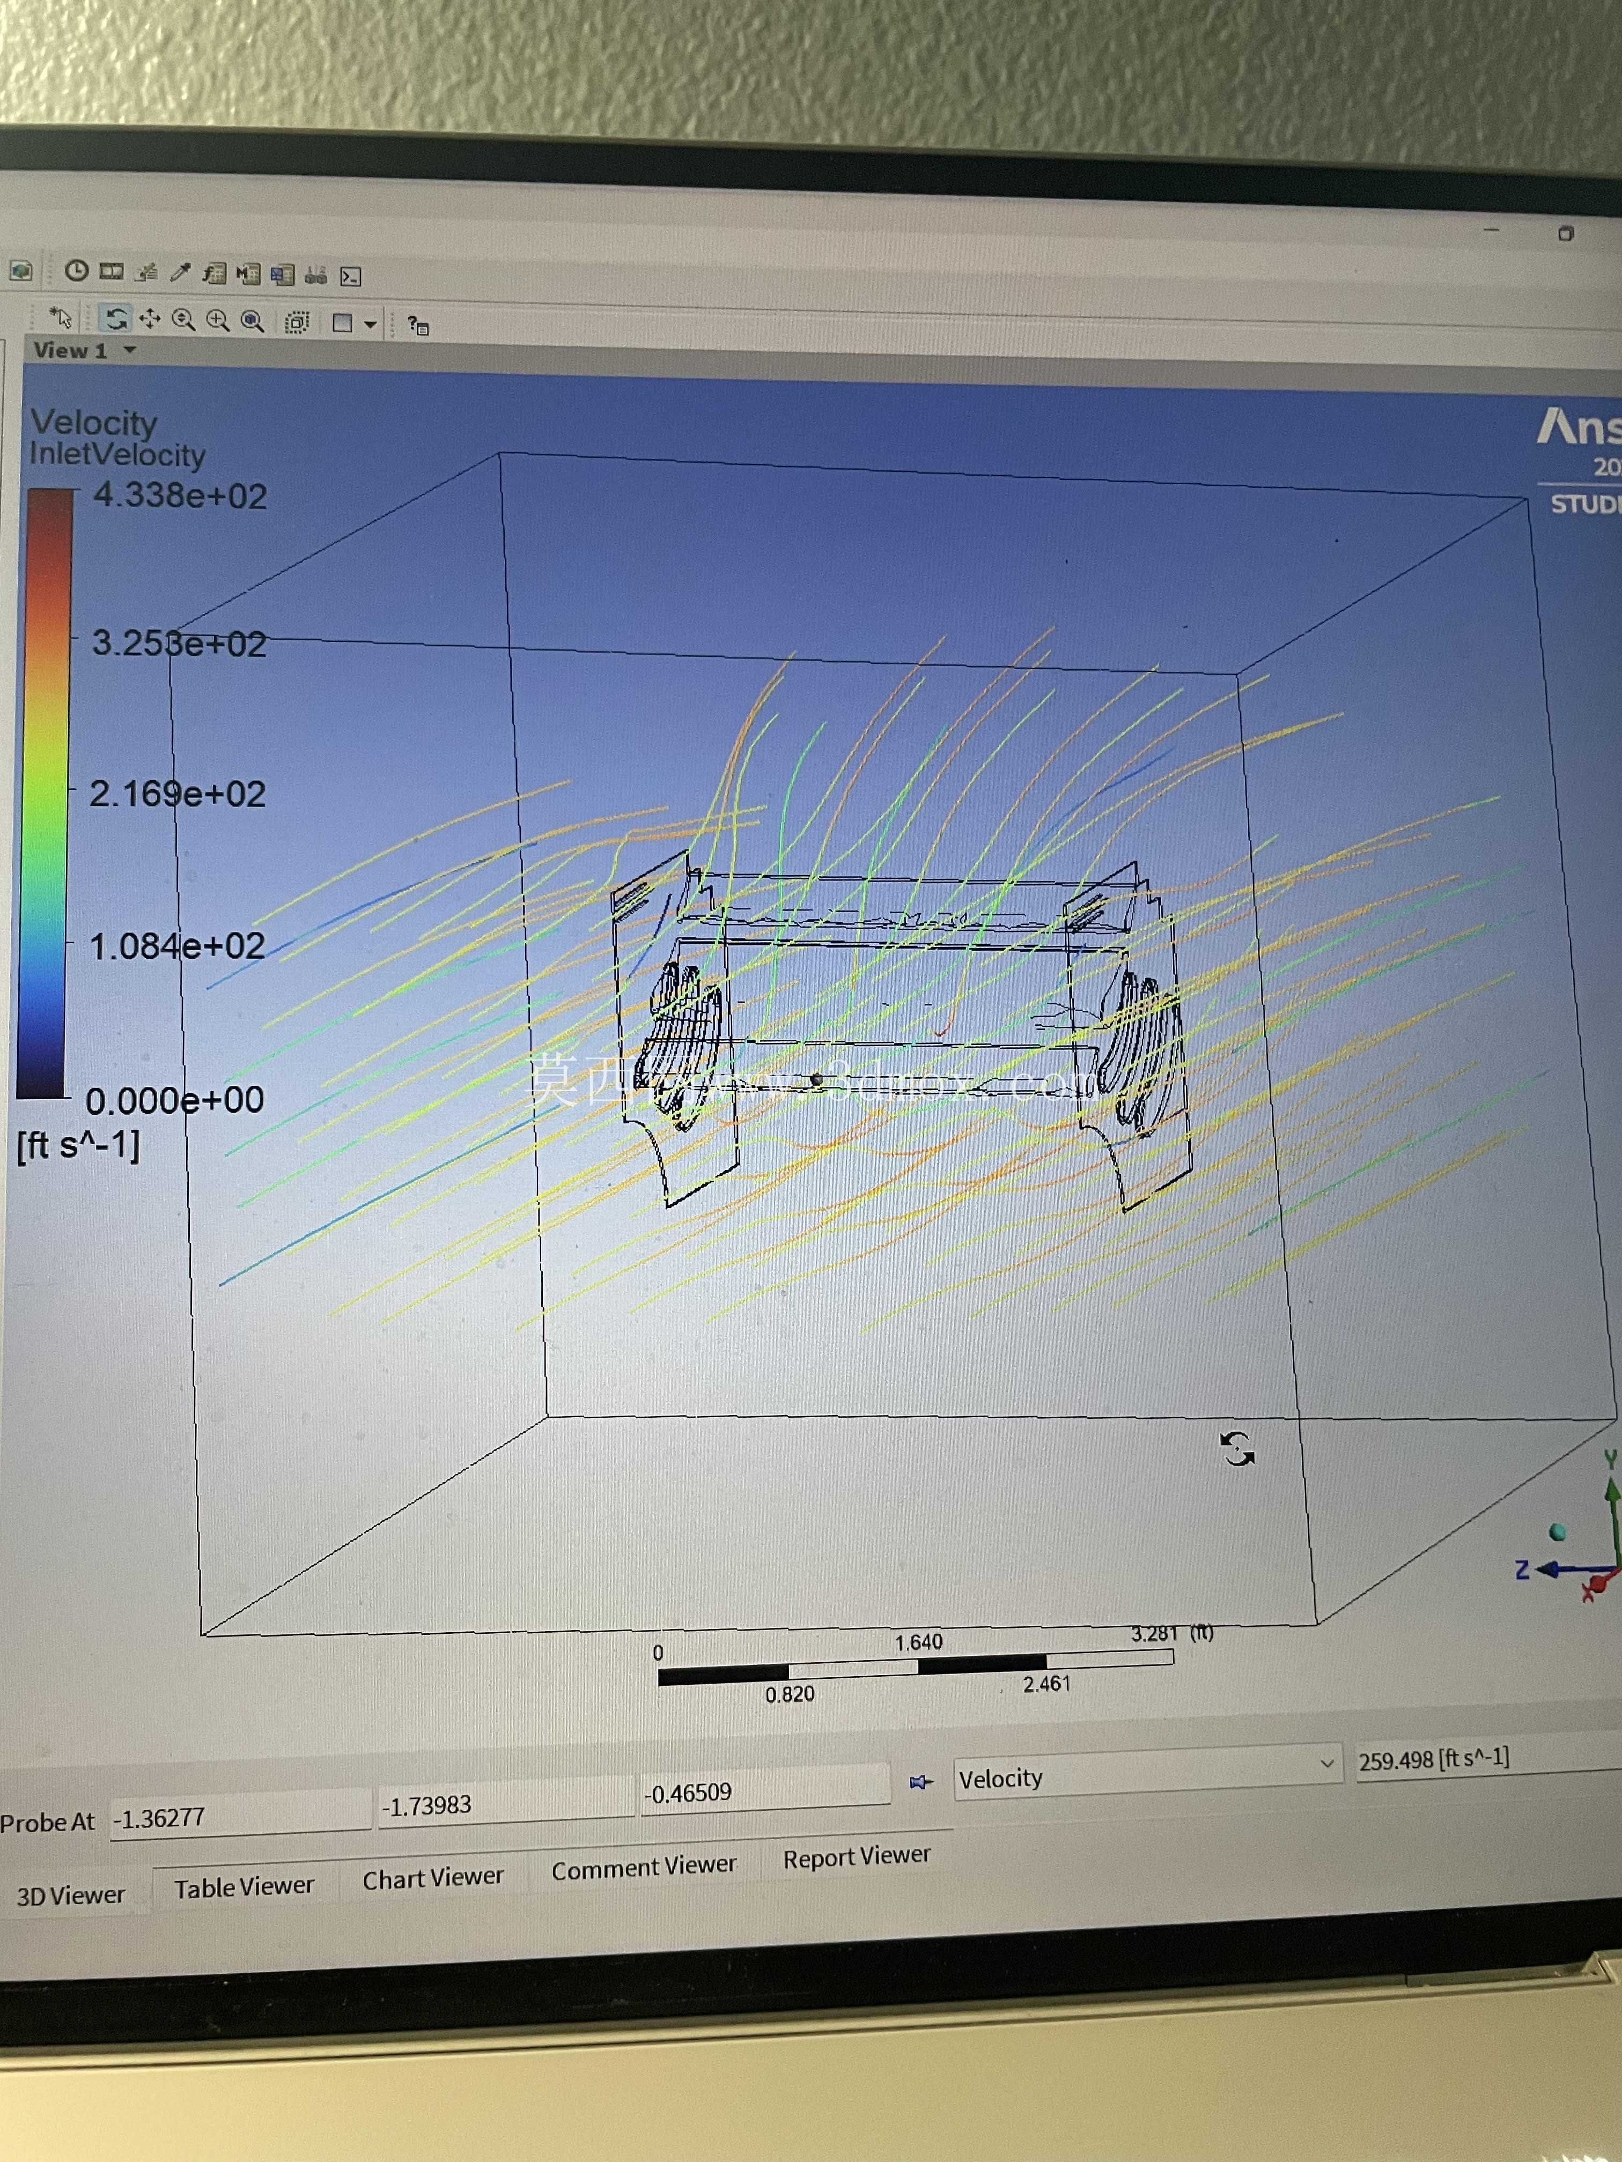
Task: Switch to the Comment Viewer tab
Action: point(643,1868)
